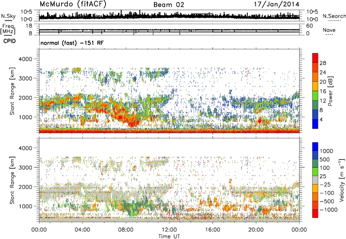The height and width of the screenshot is (239, 346).
Task: Select the text "normal (fast) -151 RF"
Action: click(72, 43)
